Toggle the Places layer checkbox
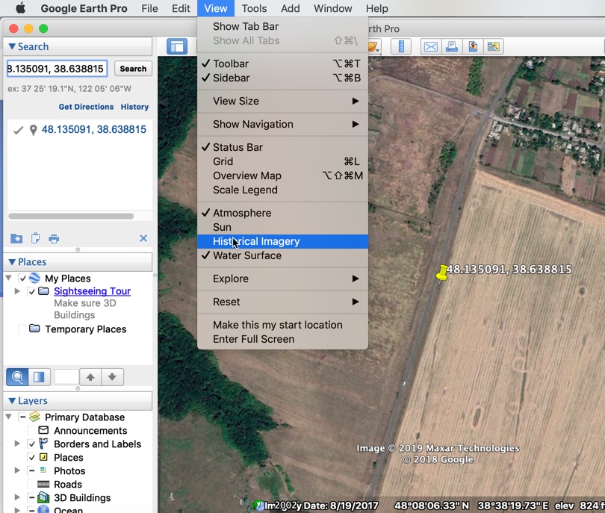Image resolution: width=605 pixels, height=513 pixels. [x=31, y=458]
